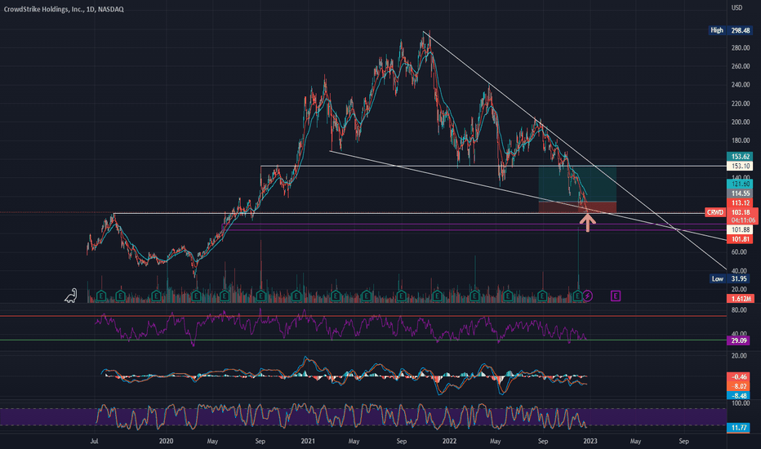Screen dimensions: 761x449
Task: Click the purple upcoming earnings E icon
Action: tap(616, 296)
